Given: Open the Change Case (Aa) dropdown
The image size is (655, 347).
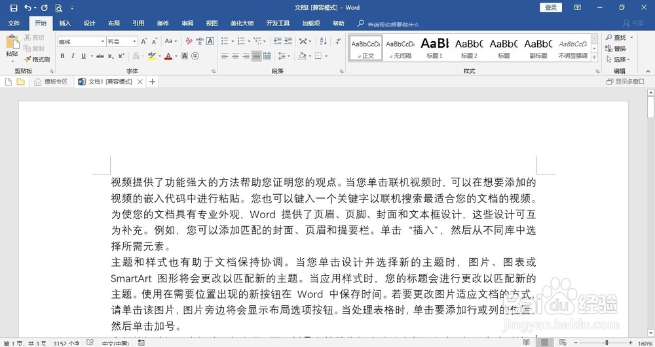Looking at the screenshot, I should point(171,41).
